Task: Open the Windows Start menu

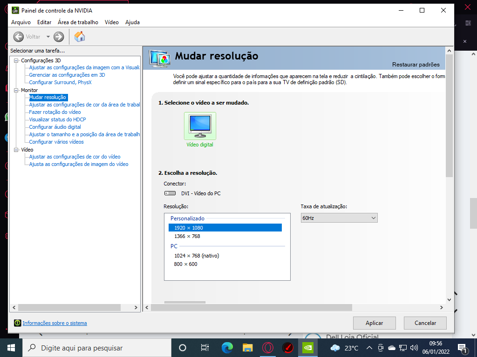Action: click(x=11, y=348)
